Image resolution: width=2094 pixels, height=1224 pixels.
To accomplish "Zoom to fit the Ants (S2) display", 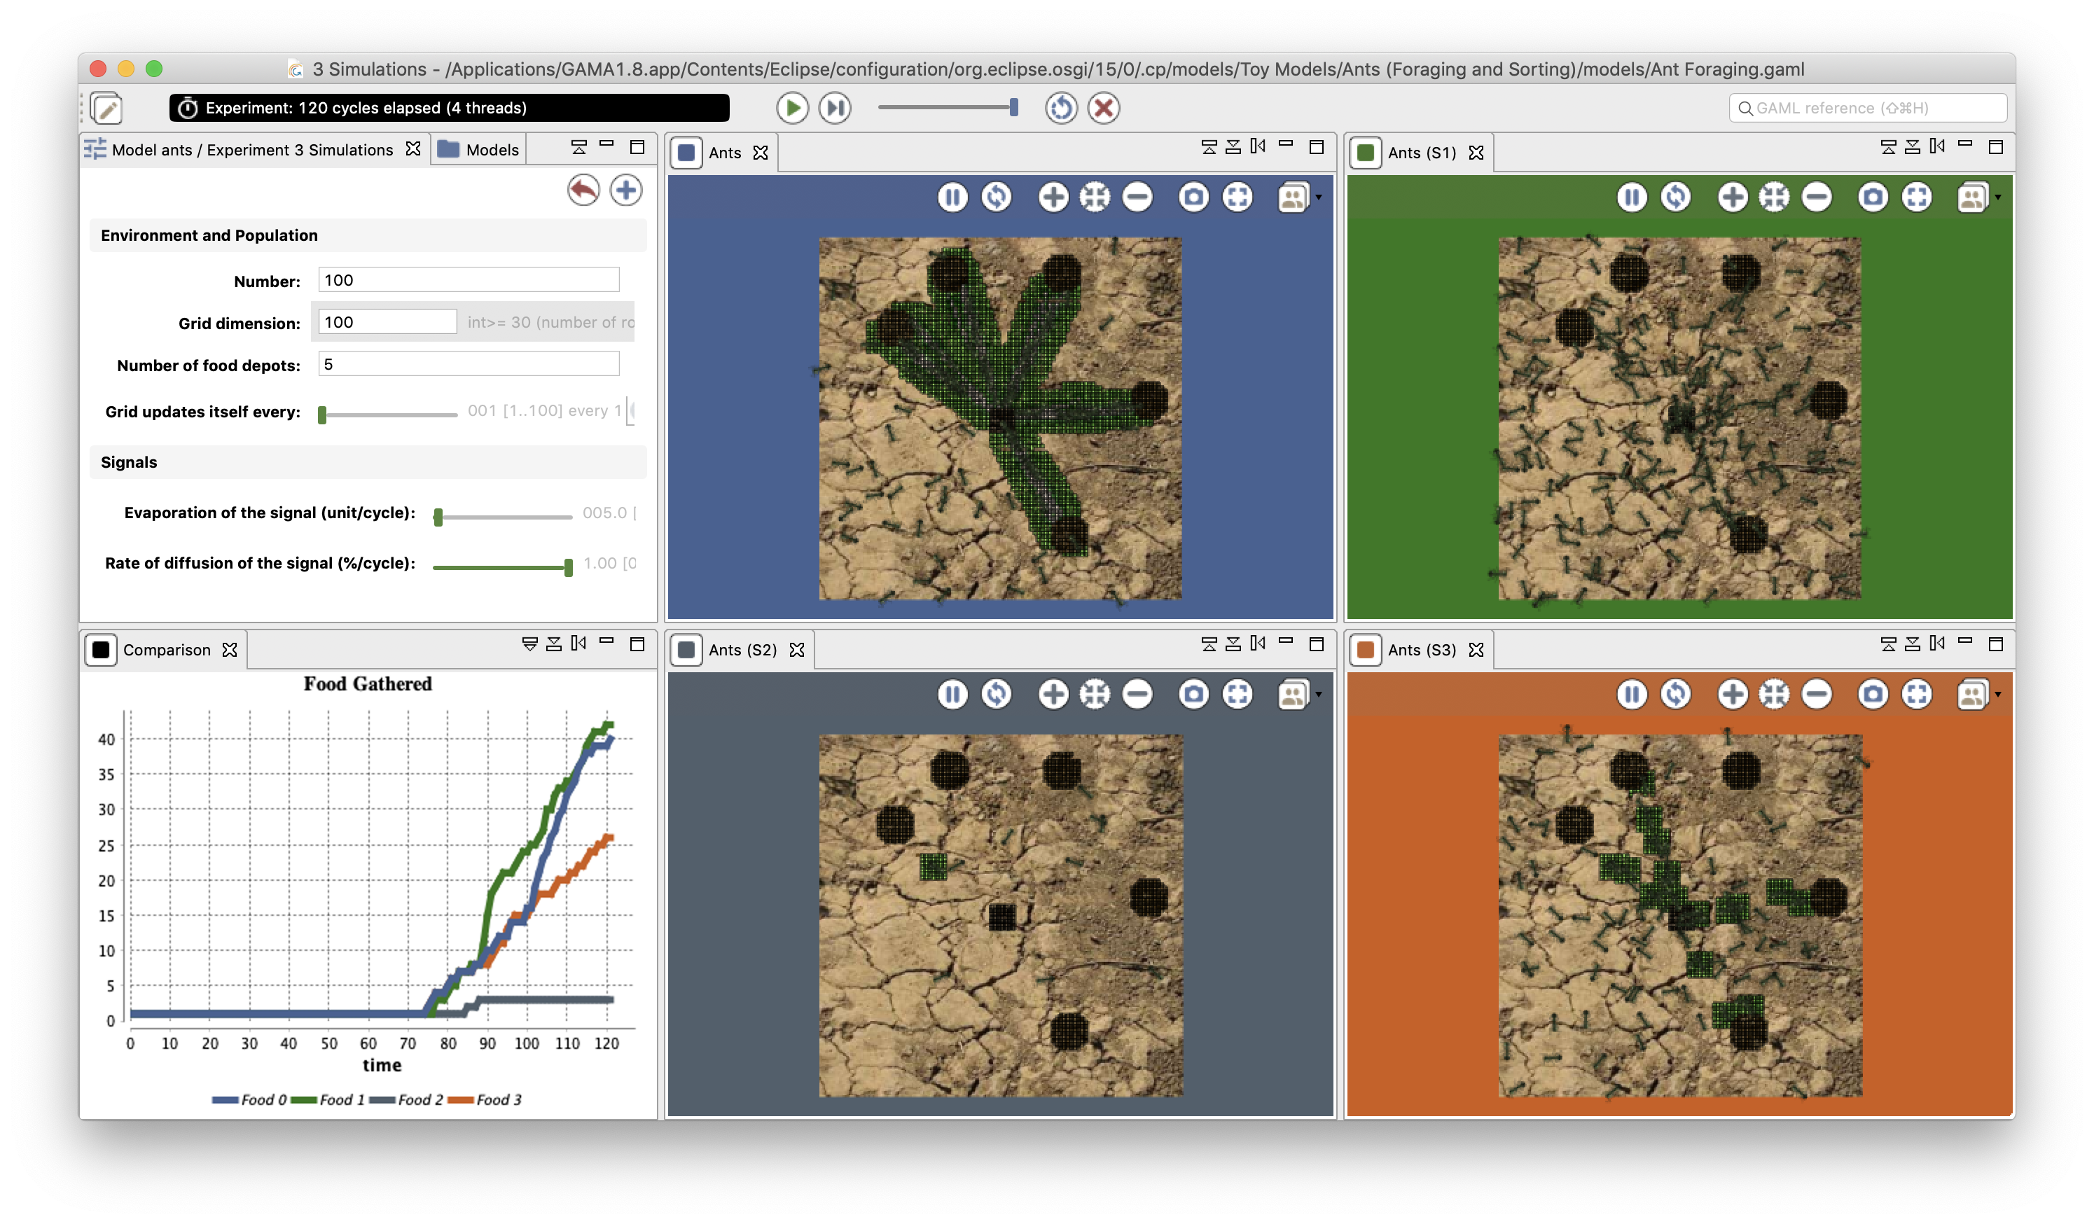I will tap(1095, 695).
